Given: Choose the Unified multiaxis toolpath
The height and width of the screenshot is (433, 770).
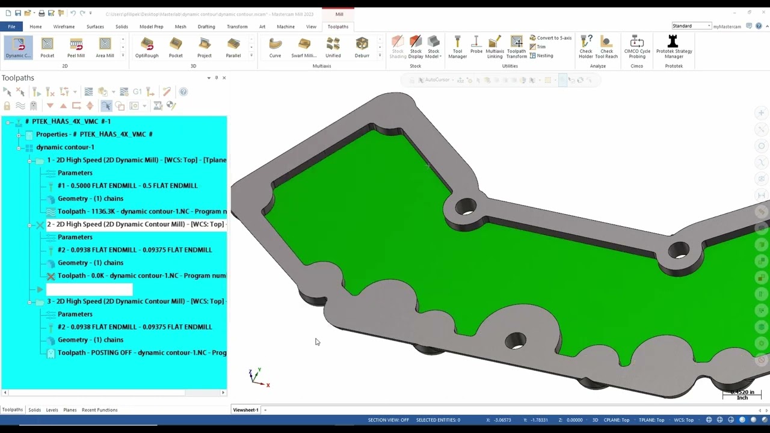Looking at the screenshot, I should pos(333,48).
